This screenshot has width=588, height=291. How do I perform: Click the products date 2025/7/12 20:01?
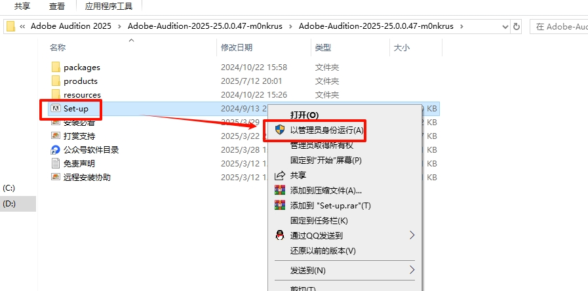pos(251,81)
